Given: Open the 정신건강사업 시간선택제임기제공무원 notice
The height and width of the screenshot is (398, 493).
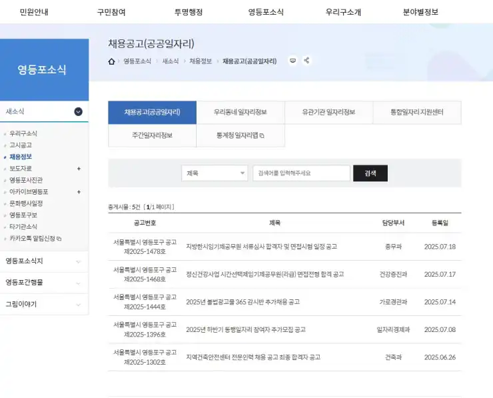Looking at the screenshot, I should click(265, 274).
